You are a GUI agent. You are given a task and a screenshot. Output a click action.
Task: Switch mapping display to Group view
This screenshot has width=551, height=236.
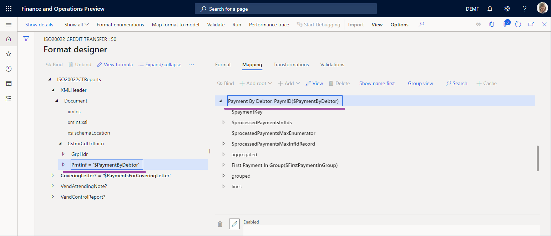tap(420, 83)
